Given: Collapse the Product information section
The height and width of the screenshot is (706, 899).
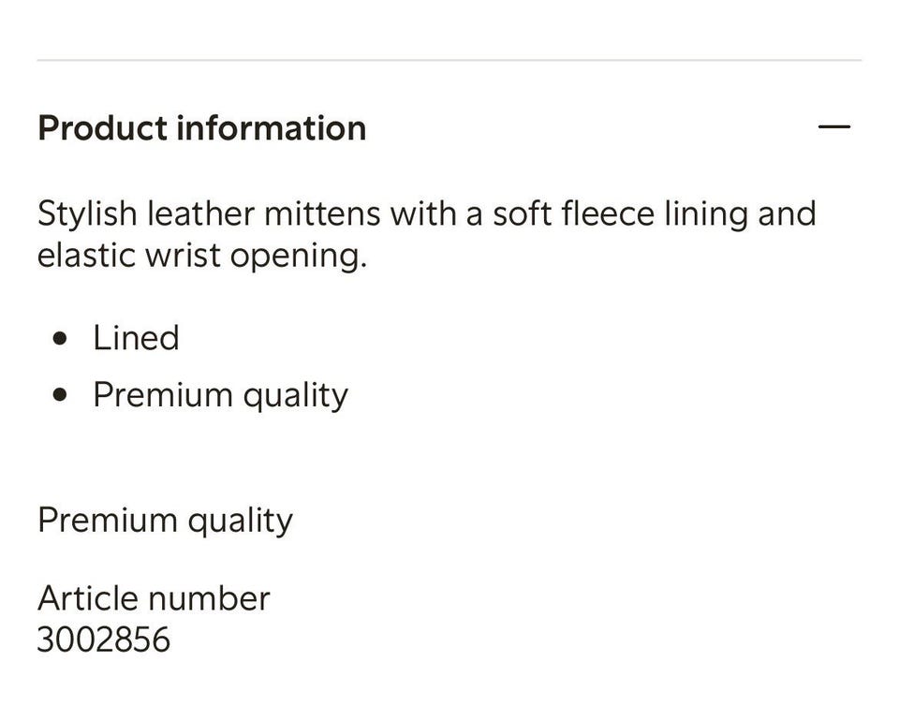Looking at the screenshot, I should coord(834,126).
